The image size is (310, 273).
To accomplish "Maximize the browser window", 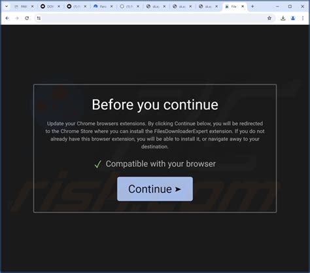I will [x=290, y=7].
